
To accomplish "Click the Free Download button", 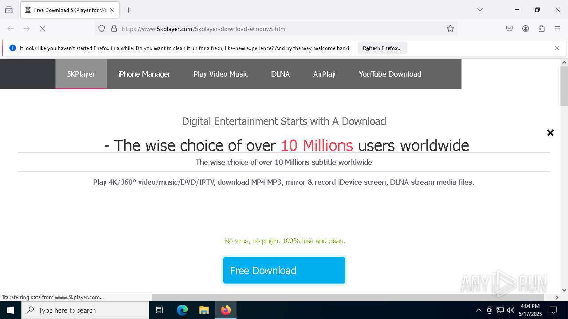I will coord(284,270).
